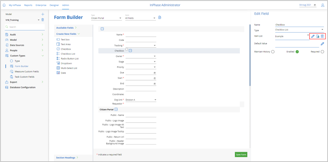328x162 pixels.
Task: Click the home icon in top bar
Action: pos(4,5)
